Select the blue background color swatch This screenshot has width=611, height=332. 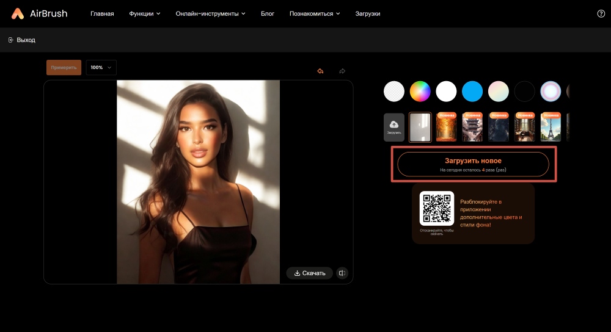pos(472,92)
